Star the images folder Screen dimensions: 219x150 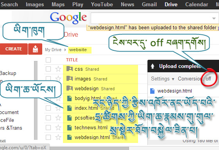click(58, 79)
